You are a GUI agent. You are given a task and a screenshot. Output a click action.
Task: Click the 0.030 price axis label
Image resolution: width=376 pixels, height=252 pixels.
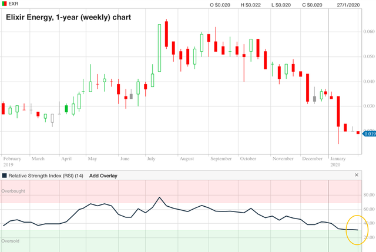pos(369,106)
